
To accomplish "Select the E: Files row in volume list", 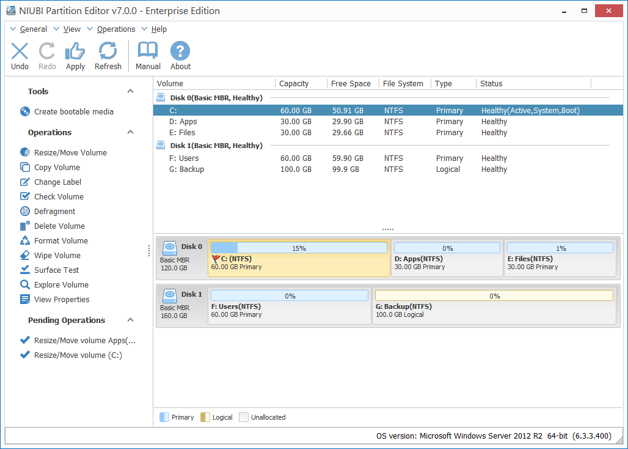I will pyautogui.click(x=388, y=132).
